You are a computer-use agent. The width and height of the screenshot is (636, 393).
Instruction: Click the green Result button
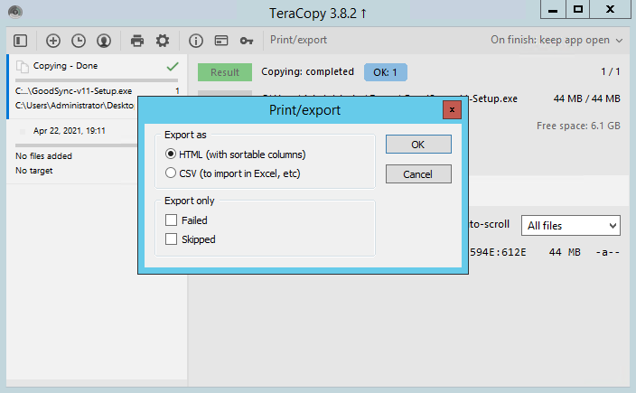coord(225,72)
